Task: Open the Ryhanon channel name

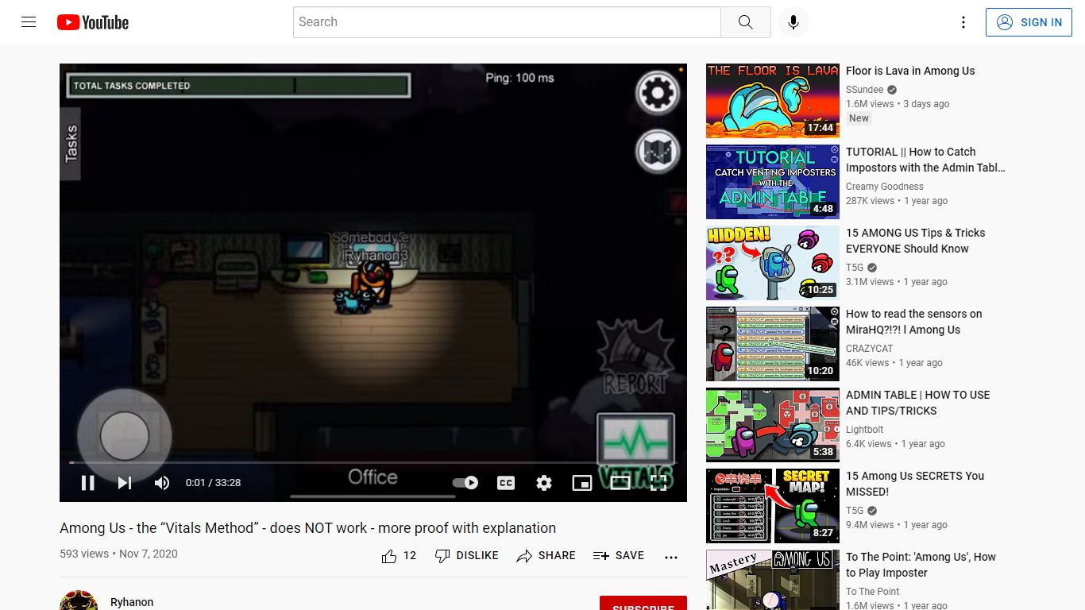Action: 132,602
